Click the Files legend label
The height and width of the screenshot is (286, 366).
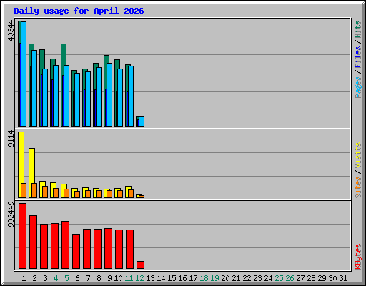click(357, 56)
